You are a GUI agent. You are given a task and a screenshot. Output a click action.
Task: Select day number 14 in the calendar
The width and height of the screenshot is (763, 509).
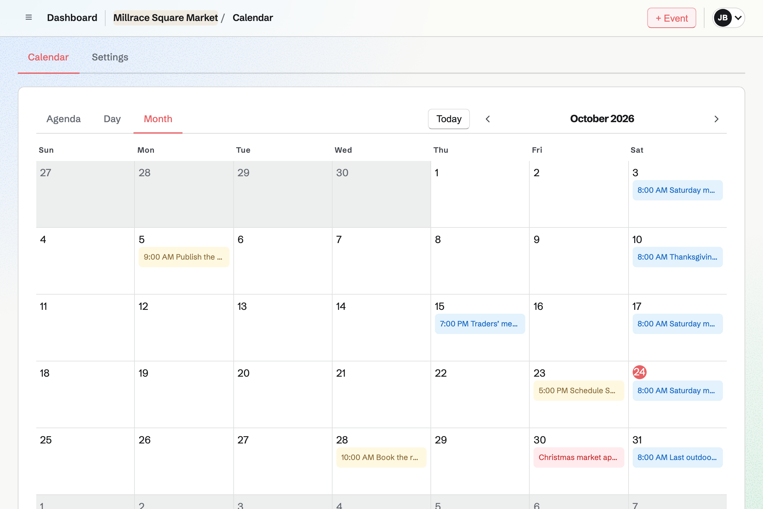click(340, 306)
